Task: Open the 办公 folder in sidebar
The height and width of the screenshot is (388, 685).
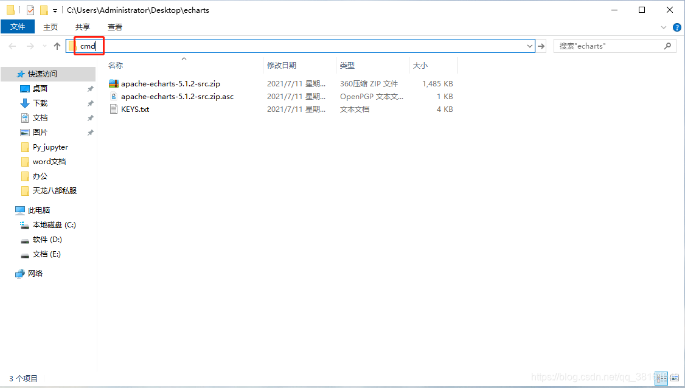Action: (x=40, y=176)
